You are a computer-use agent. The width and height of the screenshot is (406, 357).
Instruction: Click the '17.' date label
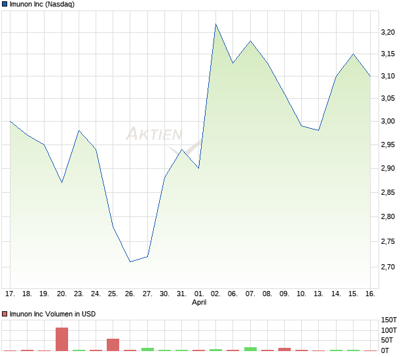(x=10, y=294)
